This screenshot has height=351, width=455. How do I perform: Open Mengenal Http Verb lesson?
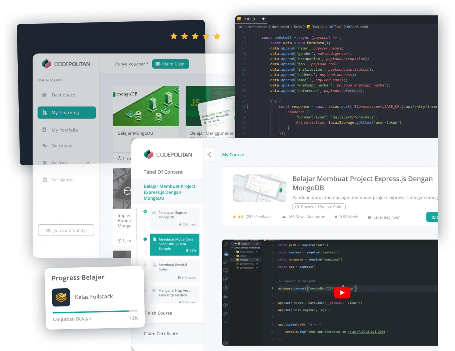pyautogui.click(x=175, y=294)
